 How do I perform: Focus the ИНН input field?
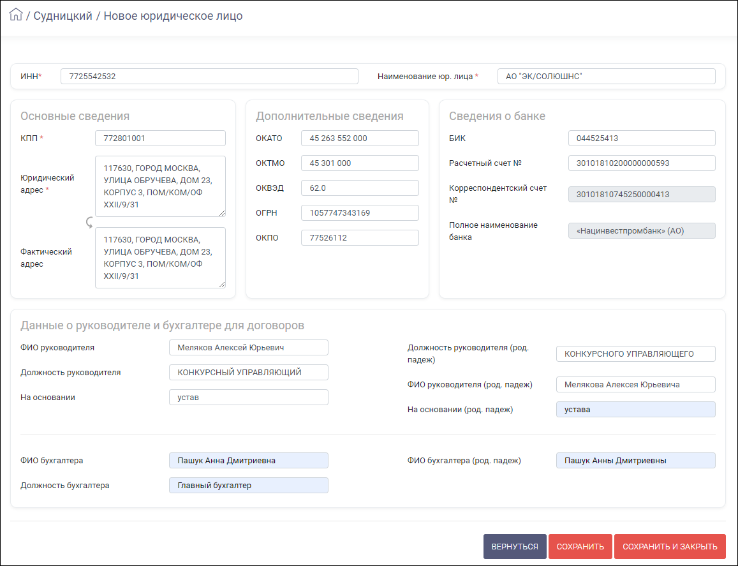209,77
